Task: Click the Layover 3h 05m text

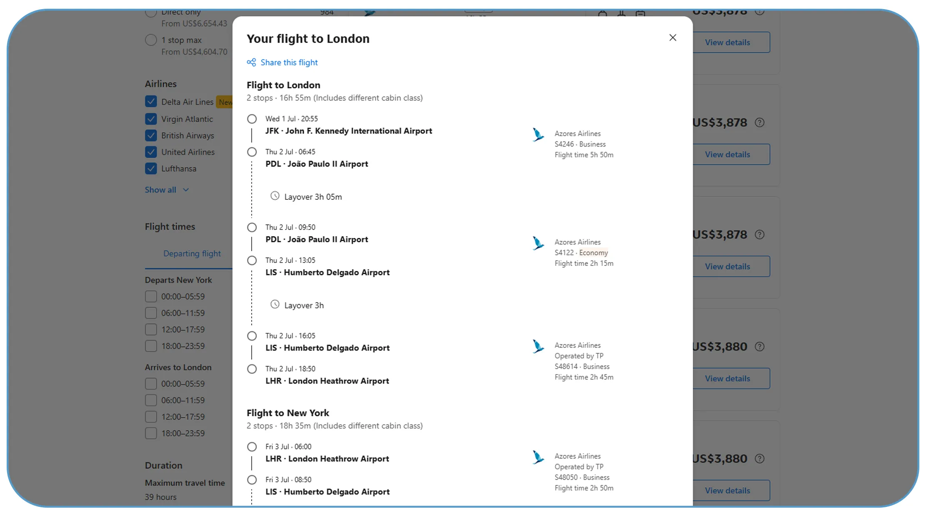Action: point(313,197)
